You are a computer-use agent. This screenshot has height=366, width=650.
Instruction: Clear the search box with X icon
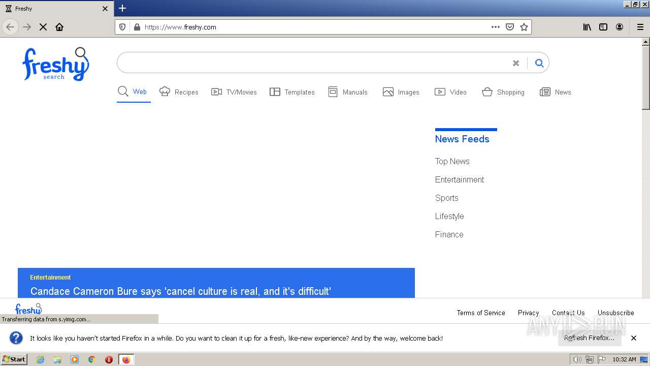click(x=516, y=63)
